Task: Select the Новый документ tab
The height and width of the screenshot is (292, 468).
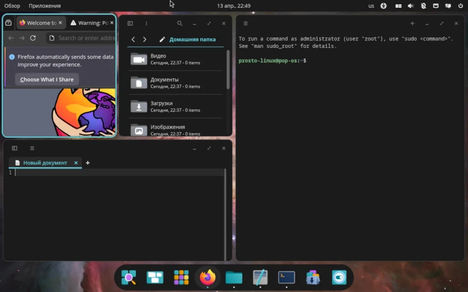Action: [x=45, y=163]
